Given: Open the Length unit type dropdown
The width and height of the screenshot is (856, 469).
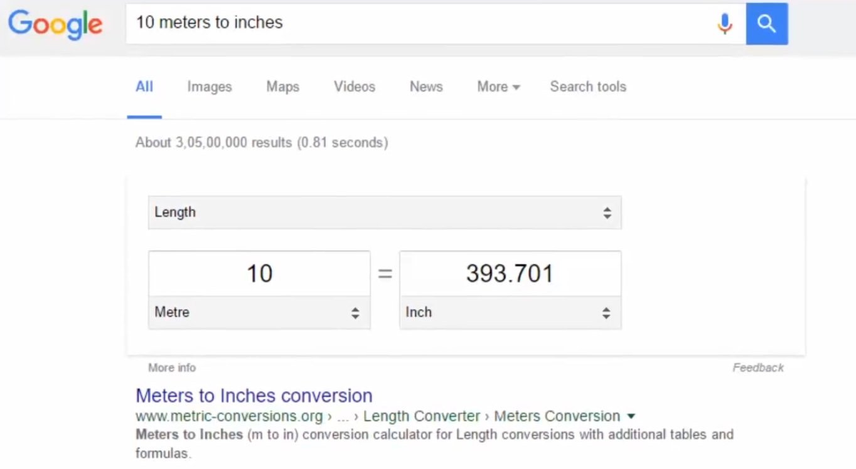Looking at the screenshot, I should (x=384, y=213).
